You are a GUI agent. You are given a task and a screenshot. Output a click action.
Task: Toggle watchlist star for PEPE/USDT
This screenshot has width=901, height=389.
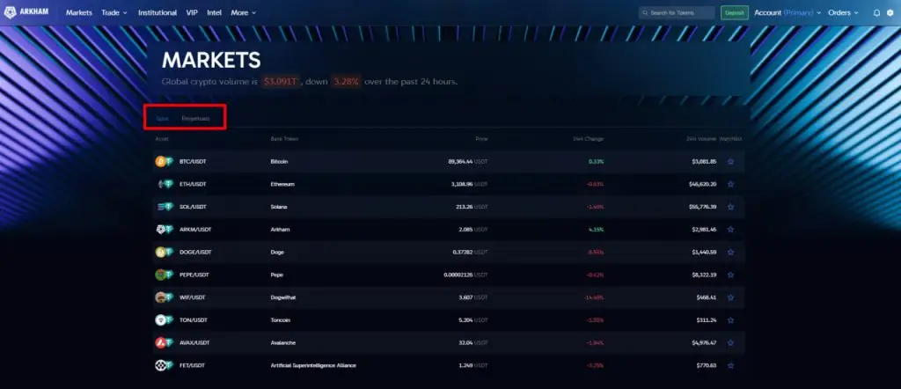click(x=730, y=275)
